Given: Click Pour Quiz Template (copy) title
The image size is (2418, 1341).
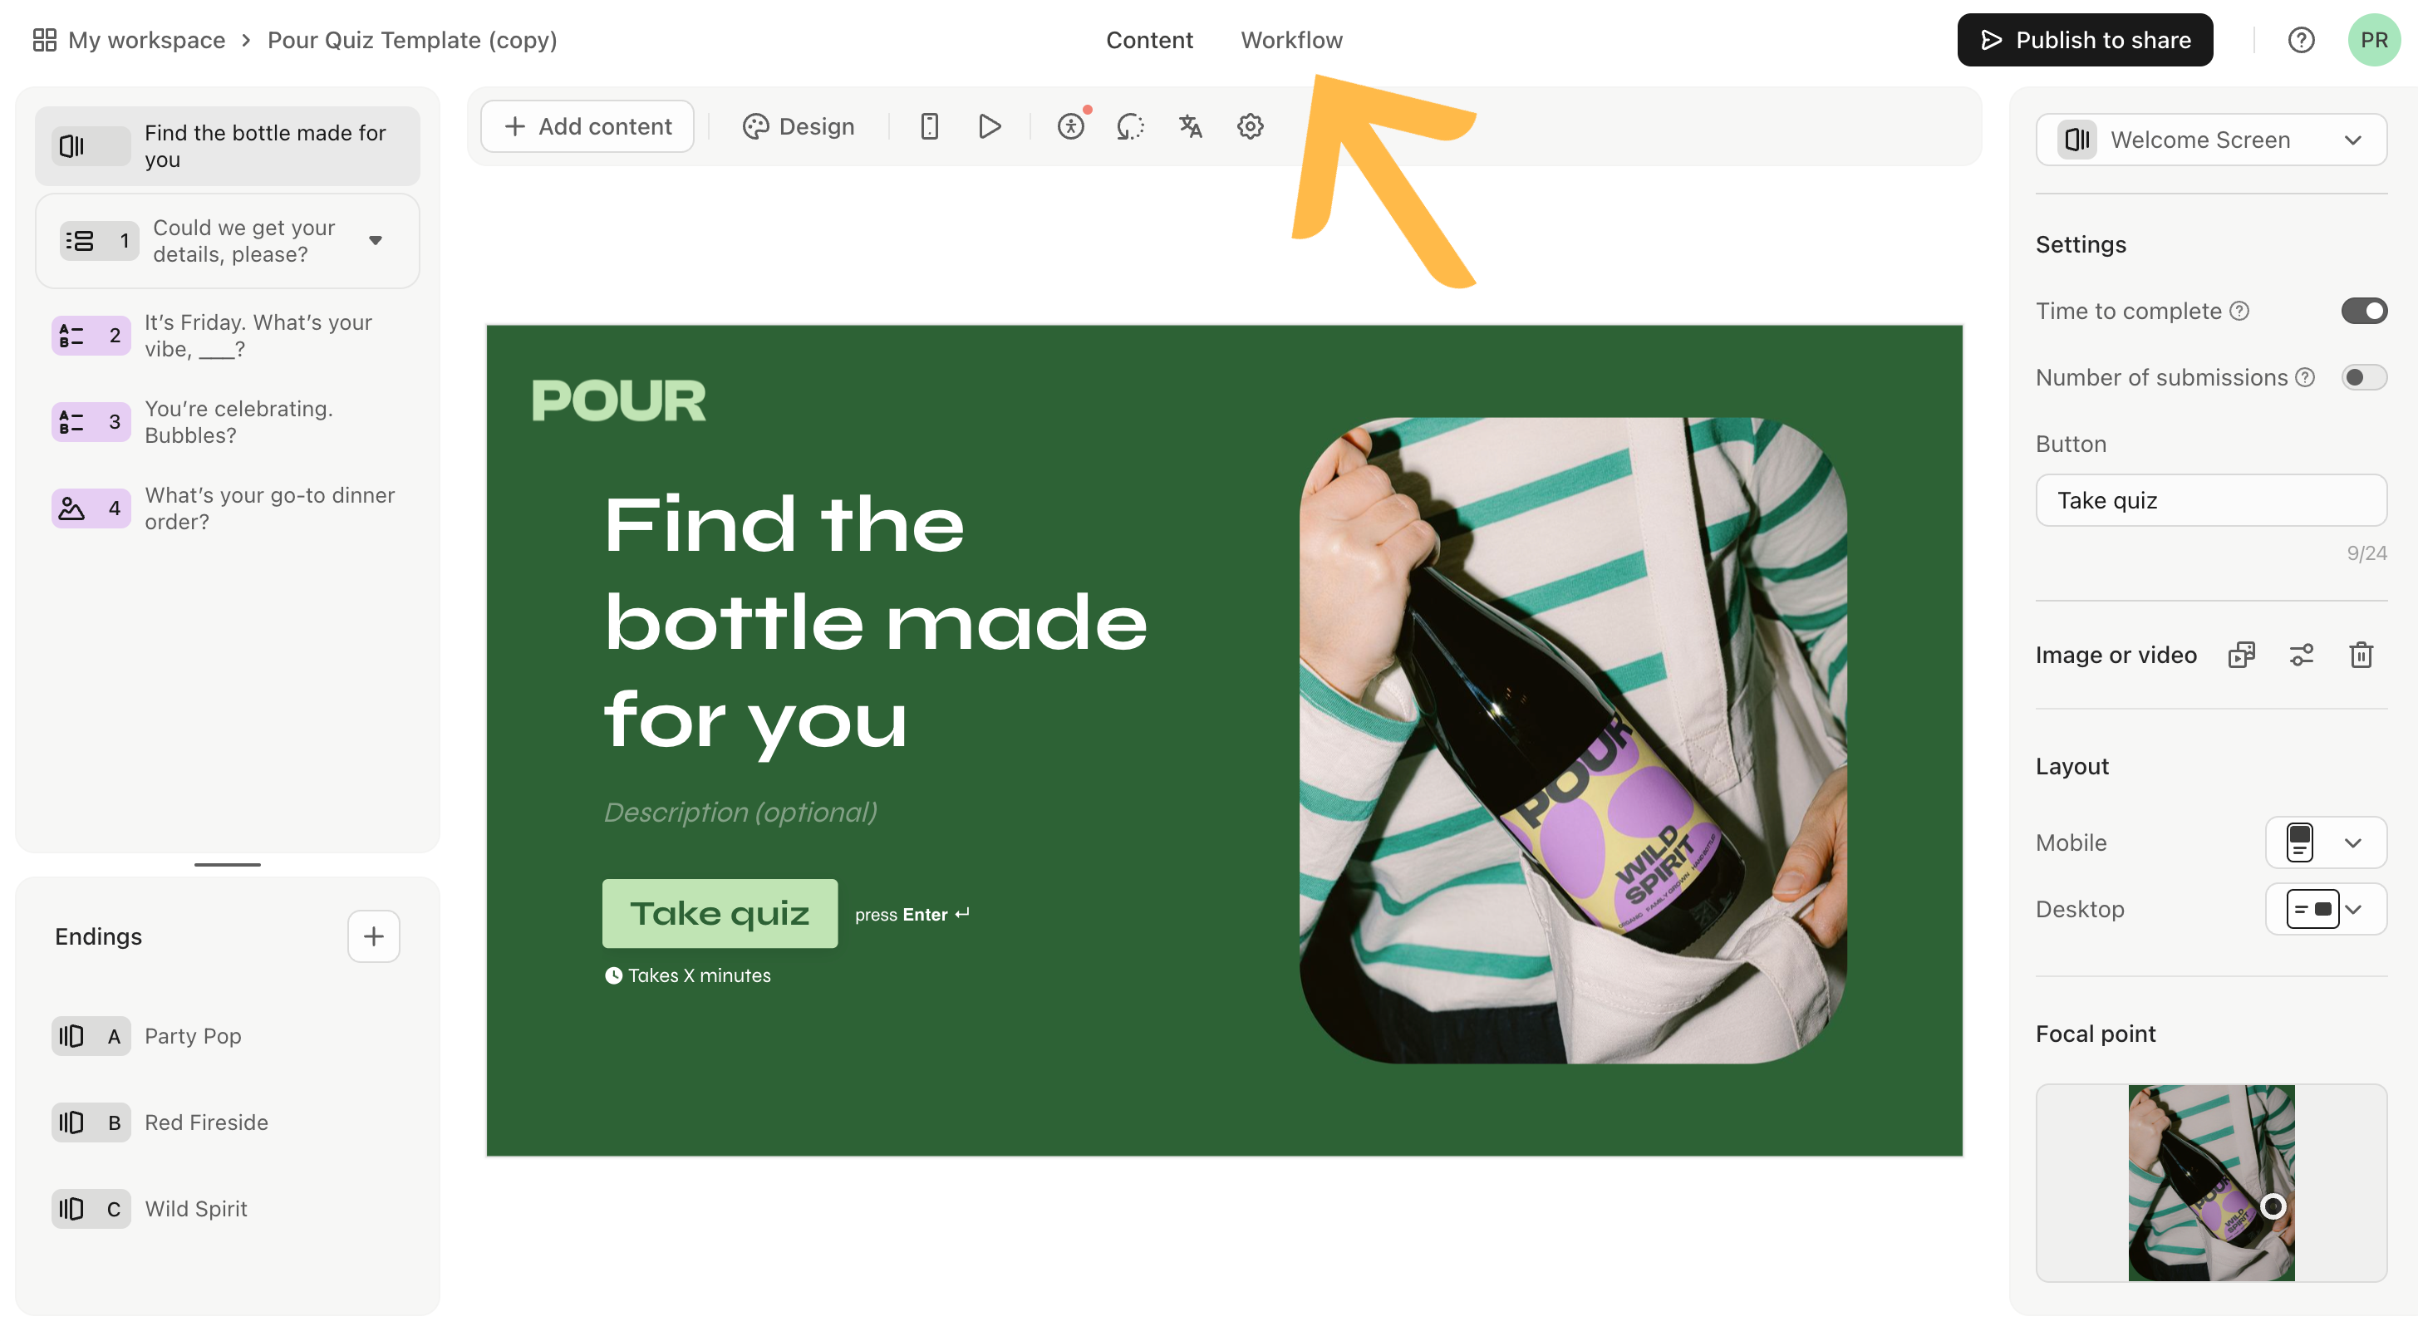Looking at the screenshot, I should click(x=412, y=39).
